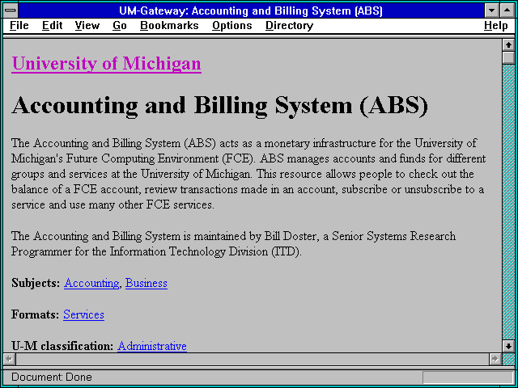The height and width of the screenshot is (388, 518).
Task: Open the Options menu
Action: point(232,25)
